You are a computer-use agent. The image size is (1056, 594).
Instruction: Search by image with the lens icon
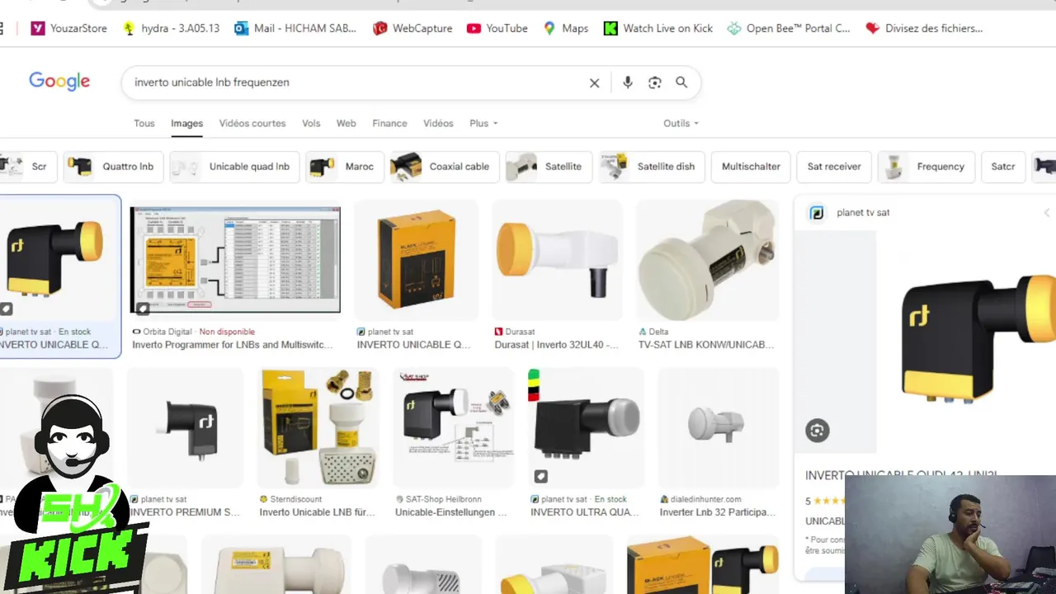coord(655,82)
